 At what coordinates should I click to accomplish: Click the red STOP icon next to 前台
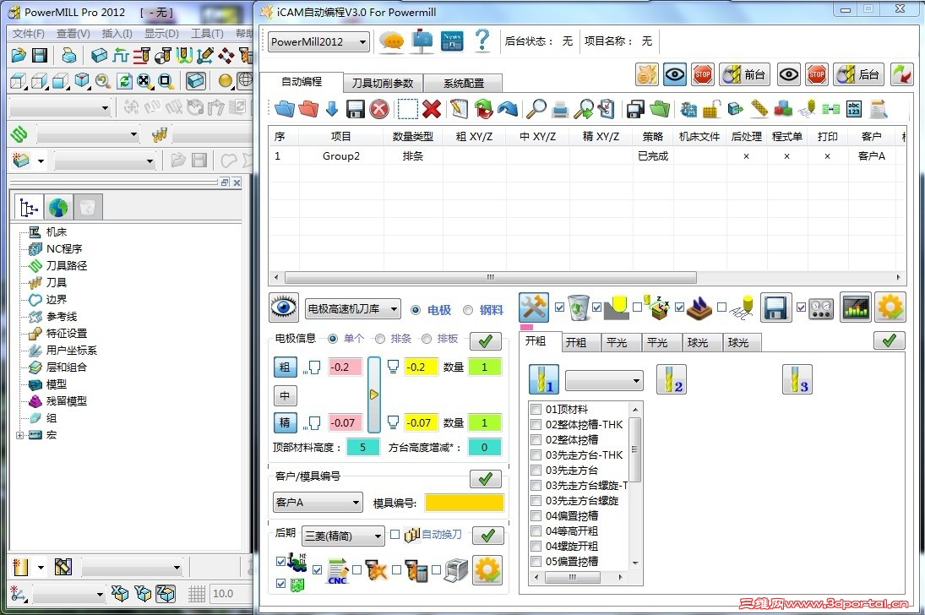click(x=703, y=74)
